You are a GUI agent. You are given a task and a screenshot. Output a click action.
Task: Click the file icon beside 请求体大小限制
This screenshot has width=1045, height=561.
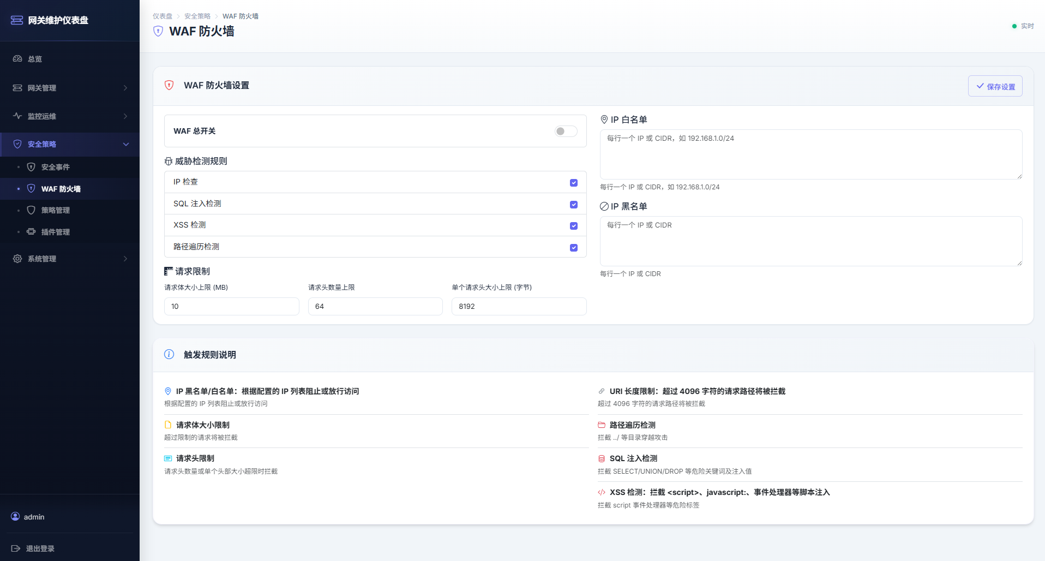168,425
